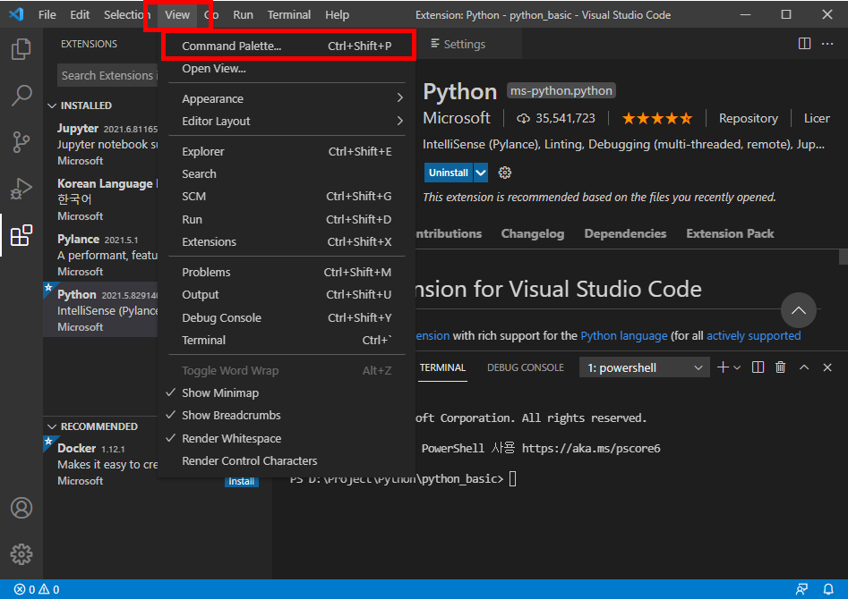Image resolution: width=848 pixels, height=599 pixels.
Task: Open the notifications bell icon
Action: (828, 589)
